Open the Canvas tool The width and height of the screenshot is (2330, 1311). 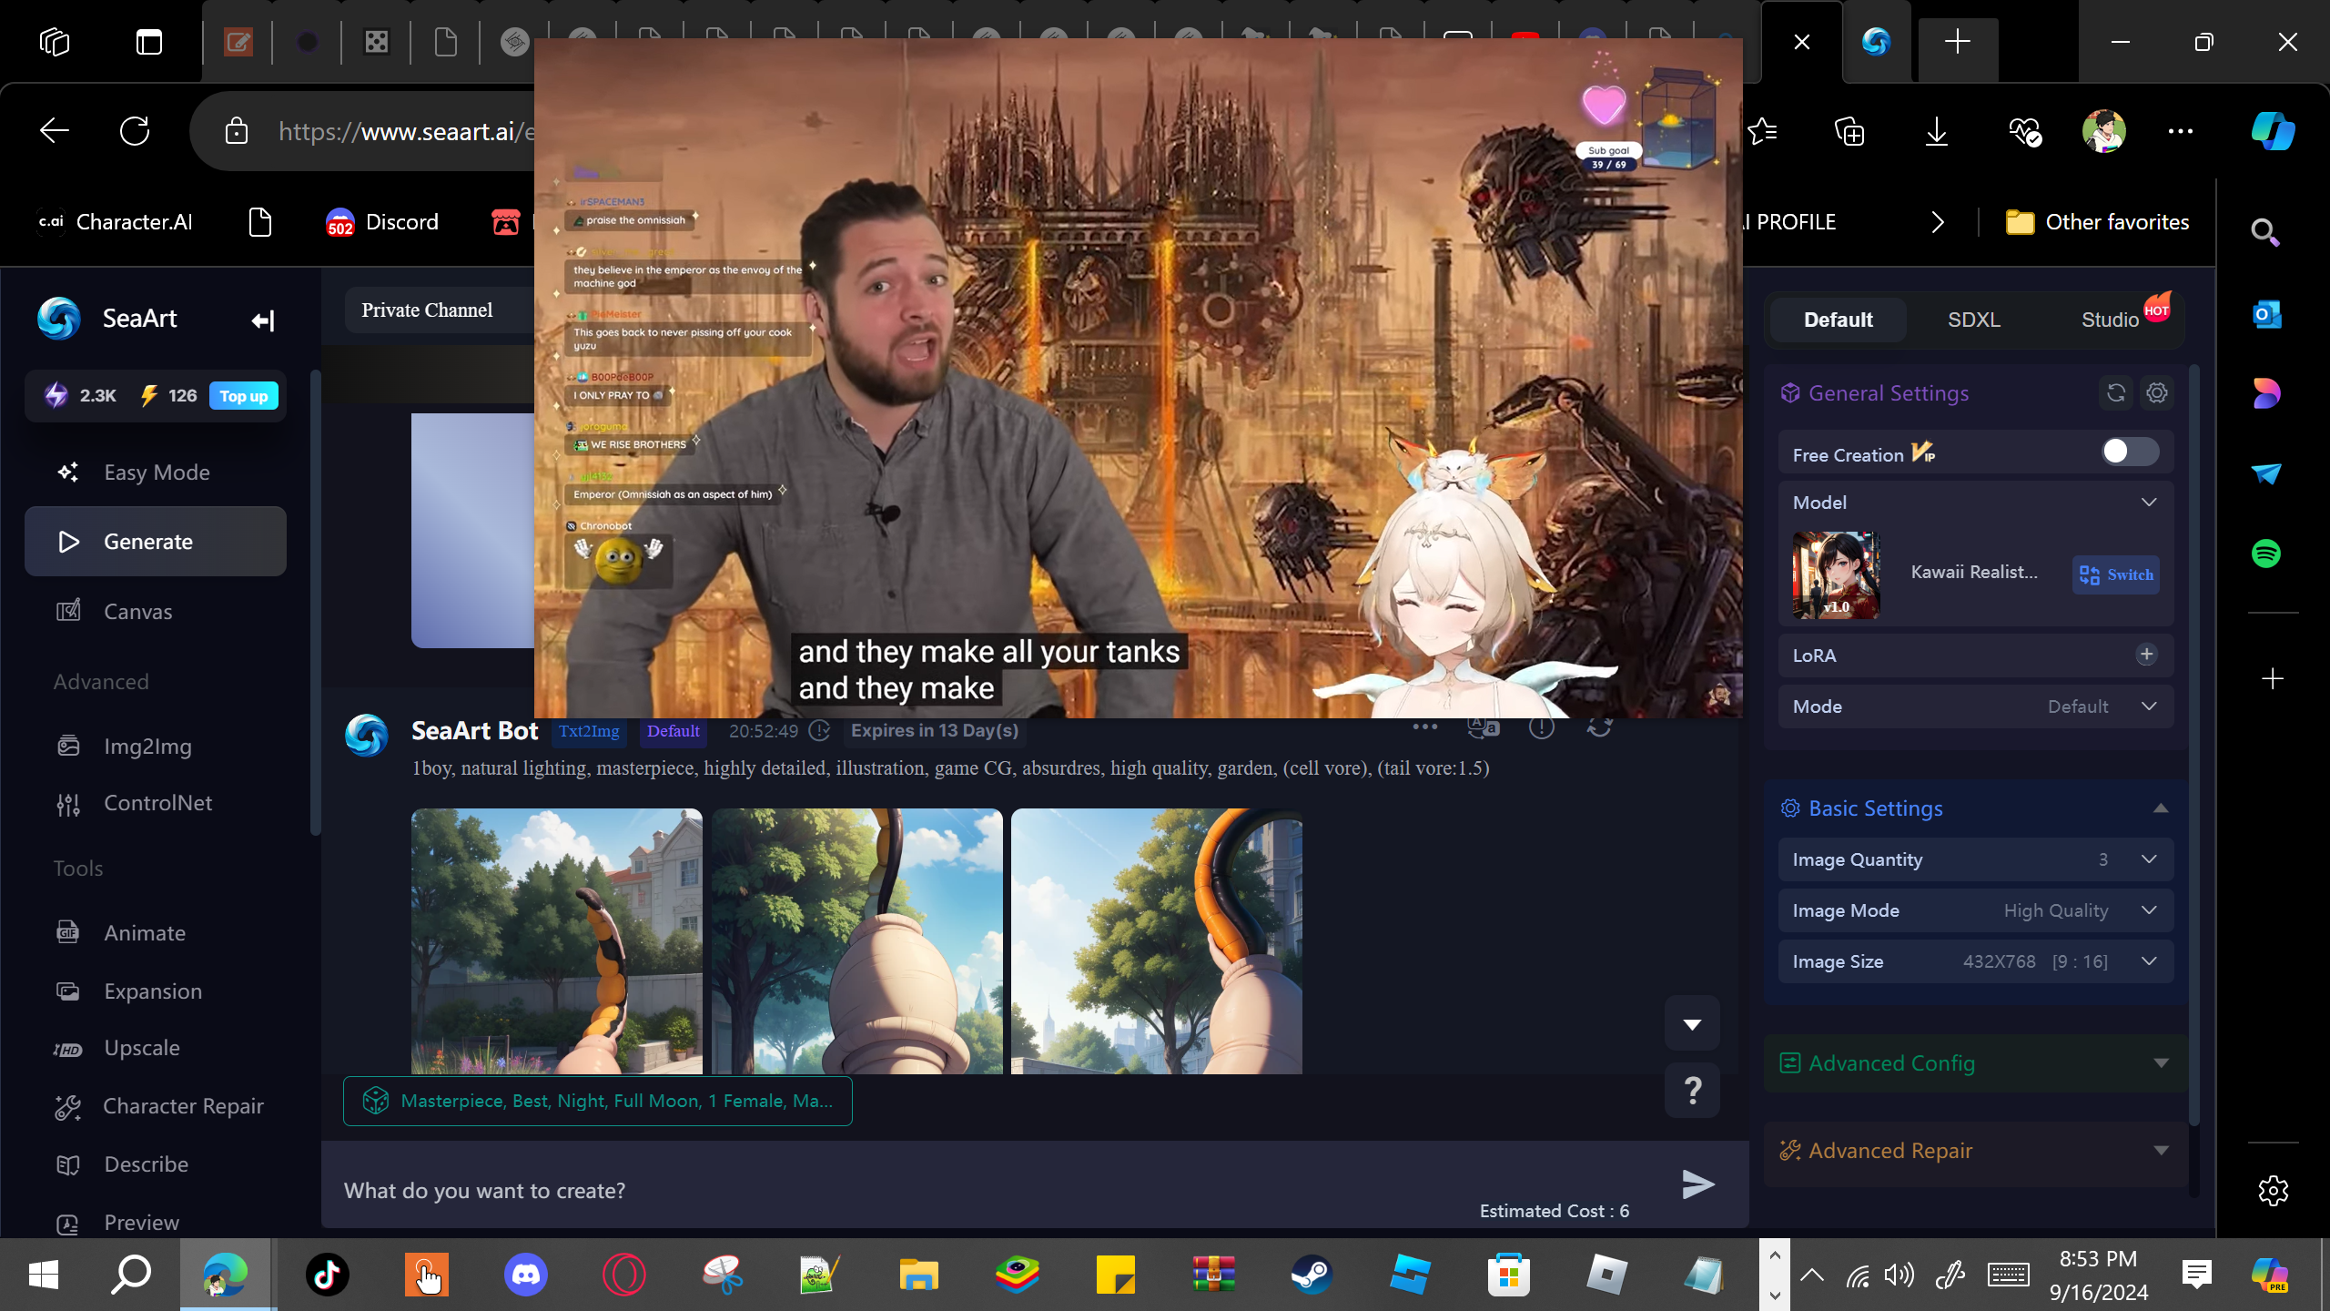(x=156, y=612)
